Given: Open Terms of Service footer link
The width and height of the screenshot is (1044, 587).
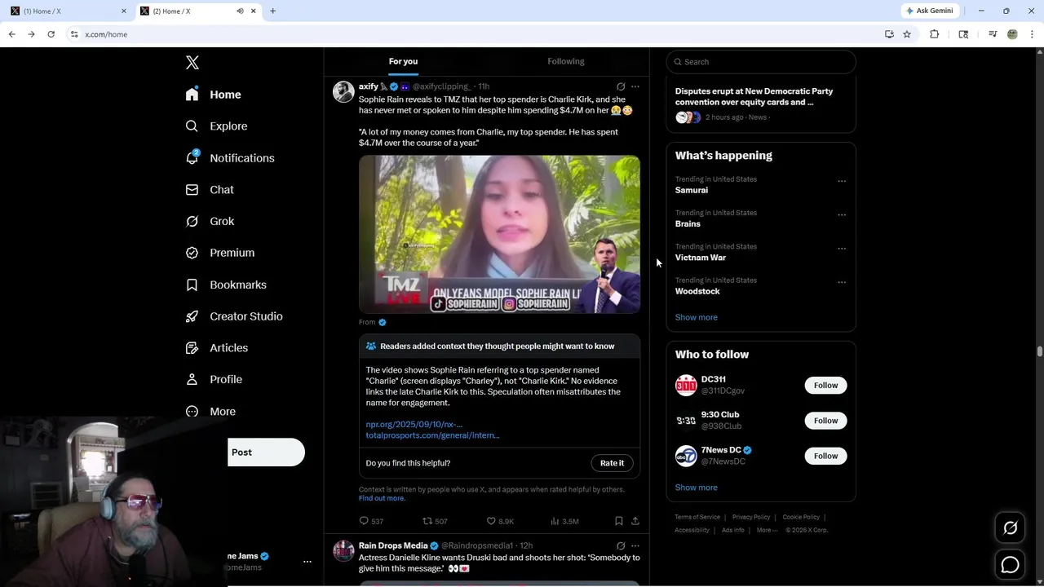Looking at the screenshot, I should (x=697, y=517).
